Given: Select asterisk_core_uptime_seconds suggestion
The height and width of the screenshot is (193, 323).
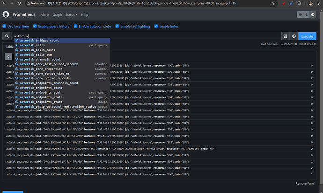Looking at the screenshot, I should 45,78.
